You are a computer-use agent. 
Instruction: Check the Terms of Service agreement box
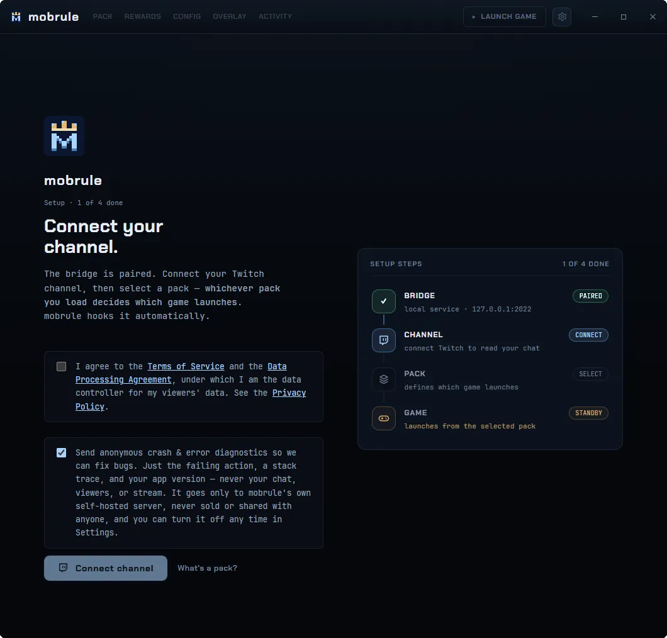(61, 366)
